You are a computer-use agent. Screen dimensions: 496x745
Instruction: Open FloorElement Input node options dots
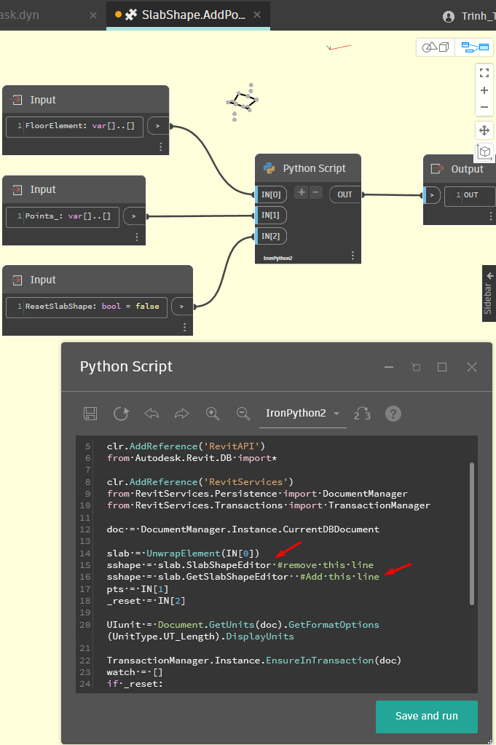tap(160, 147)
